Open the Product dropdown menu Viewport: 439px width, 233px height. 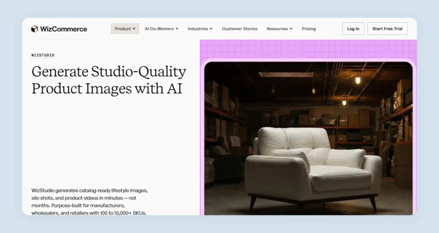(x=125, y=29)
